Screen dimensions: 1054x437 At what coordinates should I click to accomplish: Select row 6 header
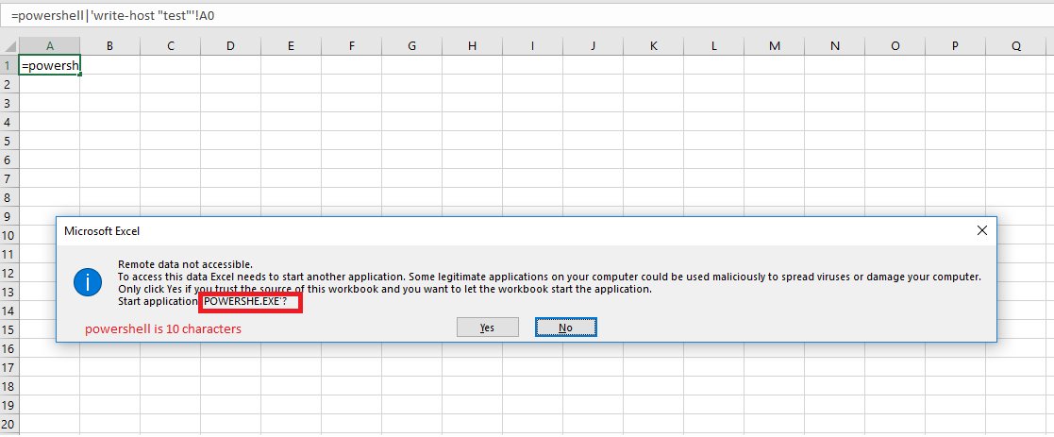8,160
